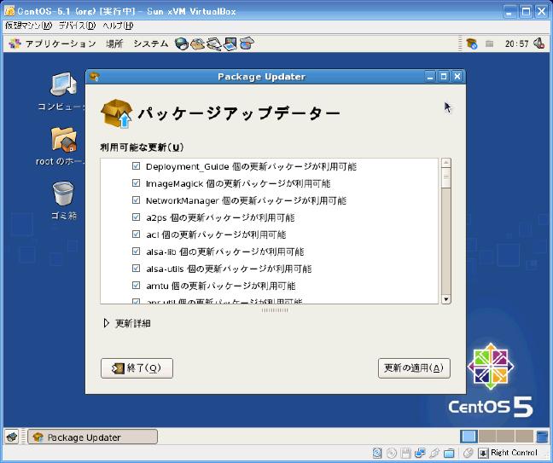Uncheck the NetworkManager update checkbox
The width and height of the screenshot is (553, 463).
tap(136, 200)
